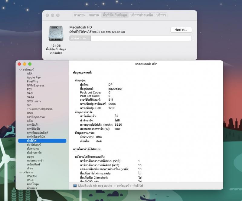Viewport: 242px width, 201px height.
Task: Go to the บริการช่วยเหลือ tab
Action: click(142, 15)
